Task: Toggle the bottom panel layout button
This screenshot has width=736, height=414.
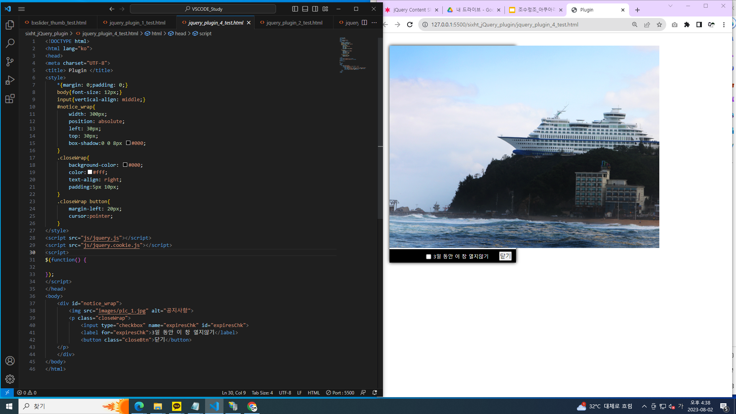Action: click(305, 9)
